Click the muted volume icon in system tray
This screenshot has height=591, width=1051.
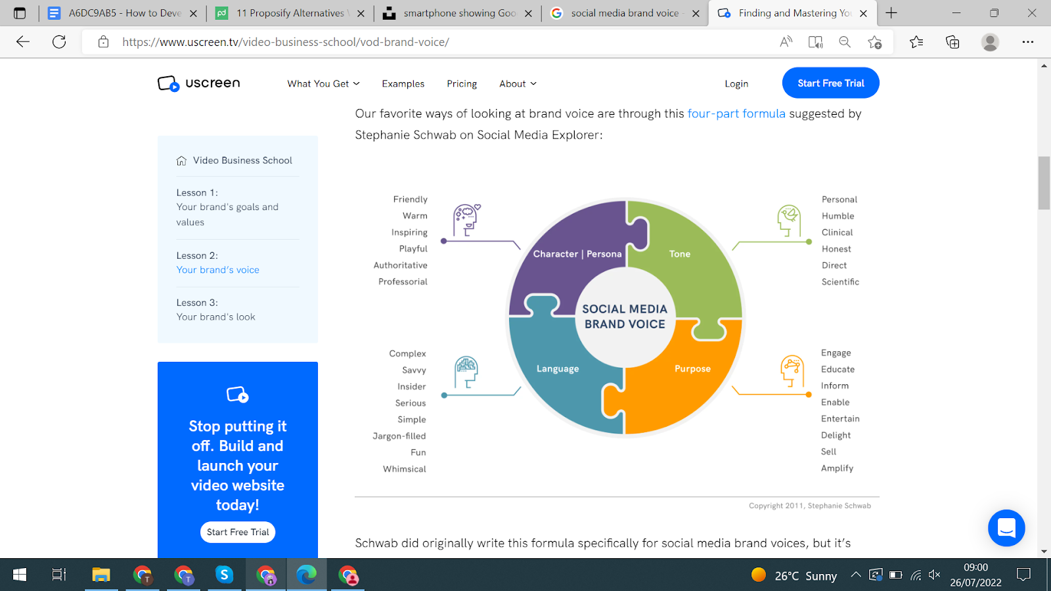(x=935, y=575)
